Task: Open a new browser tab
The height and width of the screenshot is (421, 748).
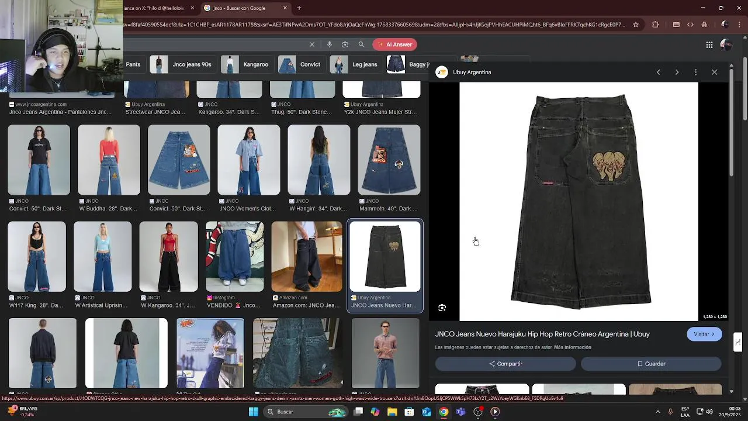Action: tap(299, 8)
